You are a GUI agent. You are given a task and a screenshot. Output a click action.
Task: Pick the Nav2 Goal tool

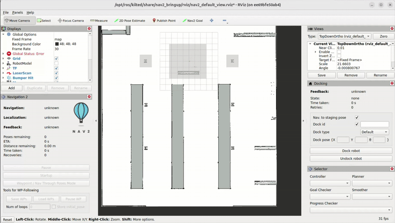coord(193,21)
